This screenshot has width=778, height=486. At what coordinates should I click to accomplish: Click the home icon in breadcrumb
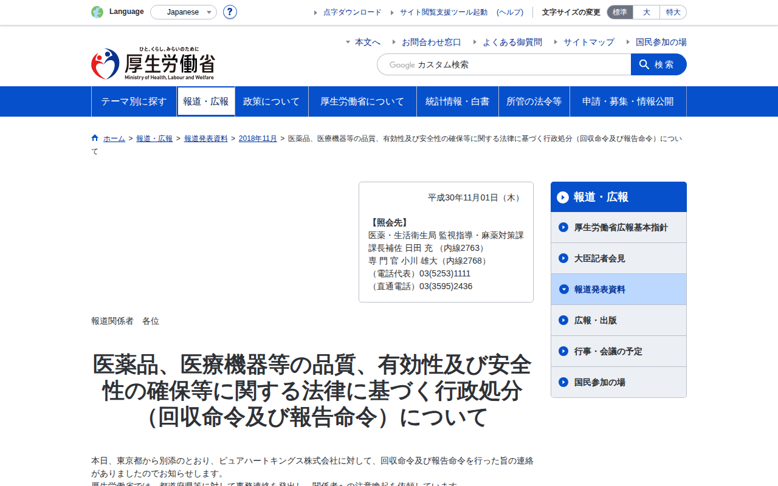pos(95,138)
